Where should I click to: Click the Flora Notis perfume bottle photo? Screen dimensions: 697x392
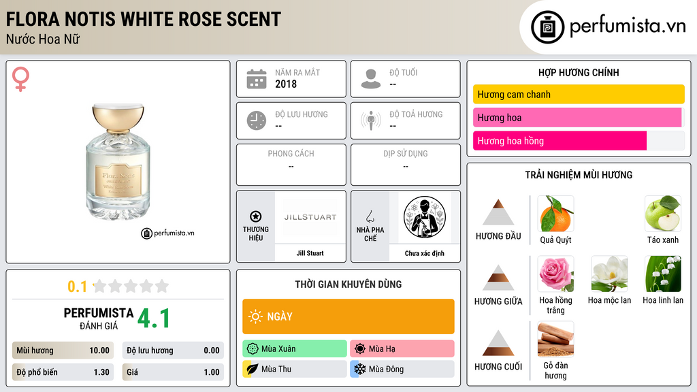coord(118,162)
